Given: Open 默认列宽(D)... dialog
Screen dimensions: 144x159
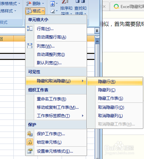Looking at the screenshot, I should coord(56,63).
